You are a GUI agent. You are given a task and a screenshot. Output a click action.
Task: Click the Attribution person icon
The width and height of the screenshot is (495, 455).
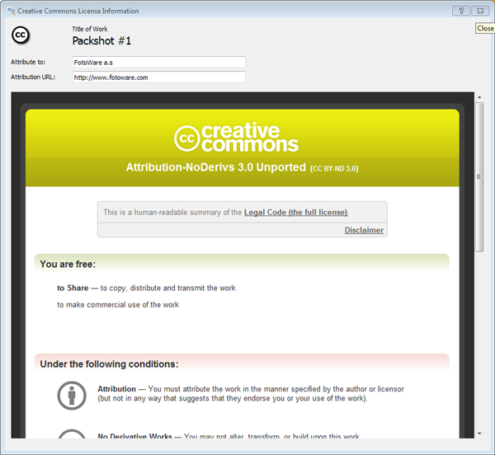pos(72,396)
